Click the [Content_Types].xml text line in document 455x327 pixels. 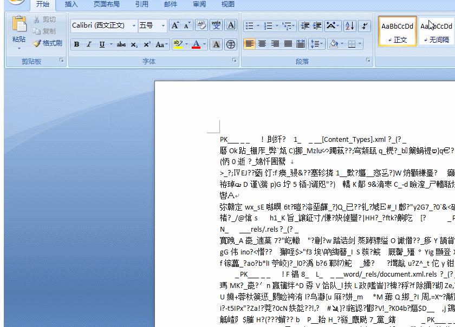click(354, 140)
